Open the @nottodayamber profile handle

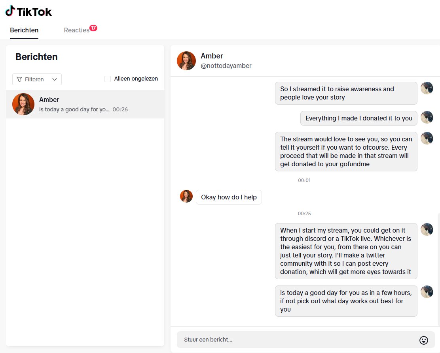click(x=226, y=66)
